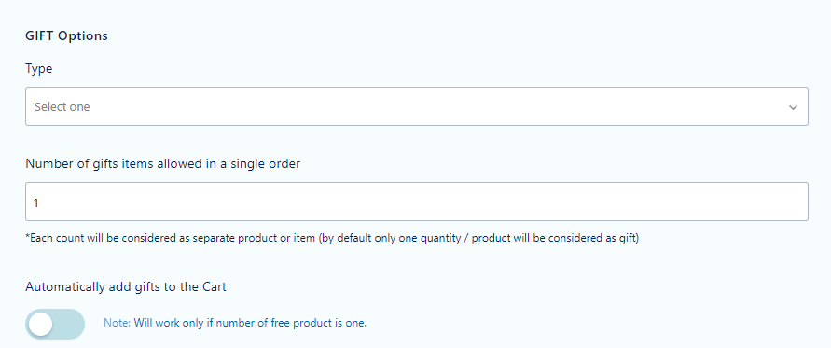Click the chevron arrow in Type field

(793, 107)
